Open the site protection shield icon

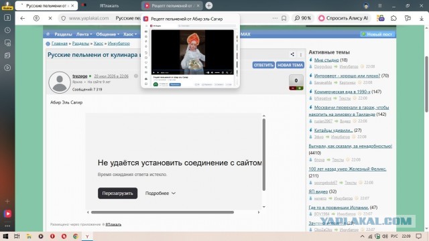pyautogui.click(x=64, y=18)
